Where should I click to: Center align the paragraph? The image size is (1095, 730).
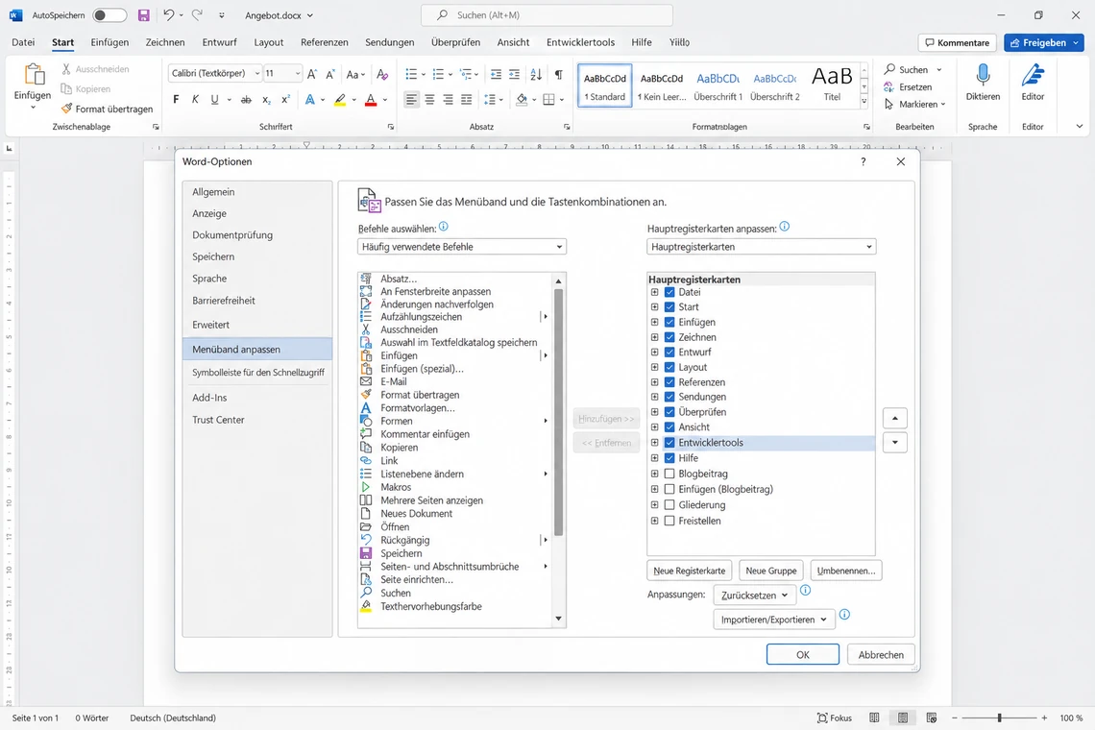[429, 100]
